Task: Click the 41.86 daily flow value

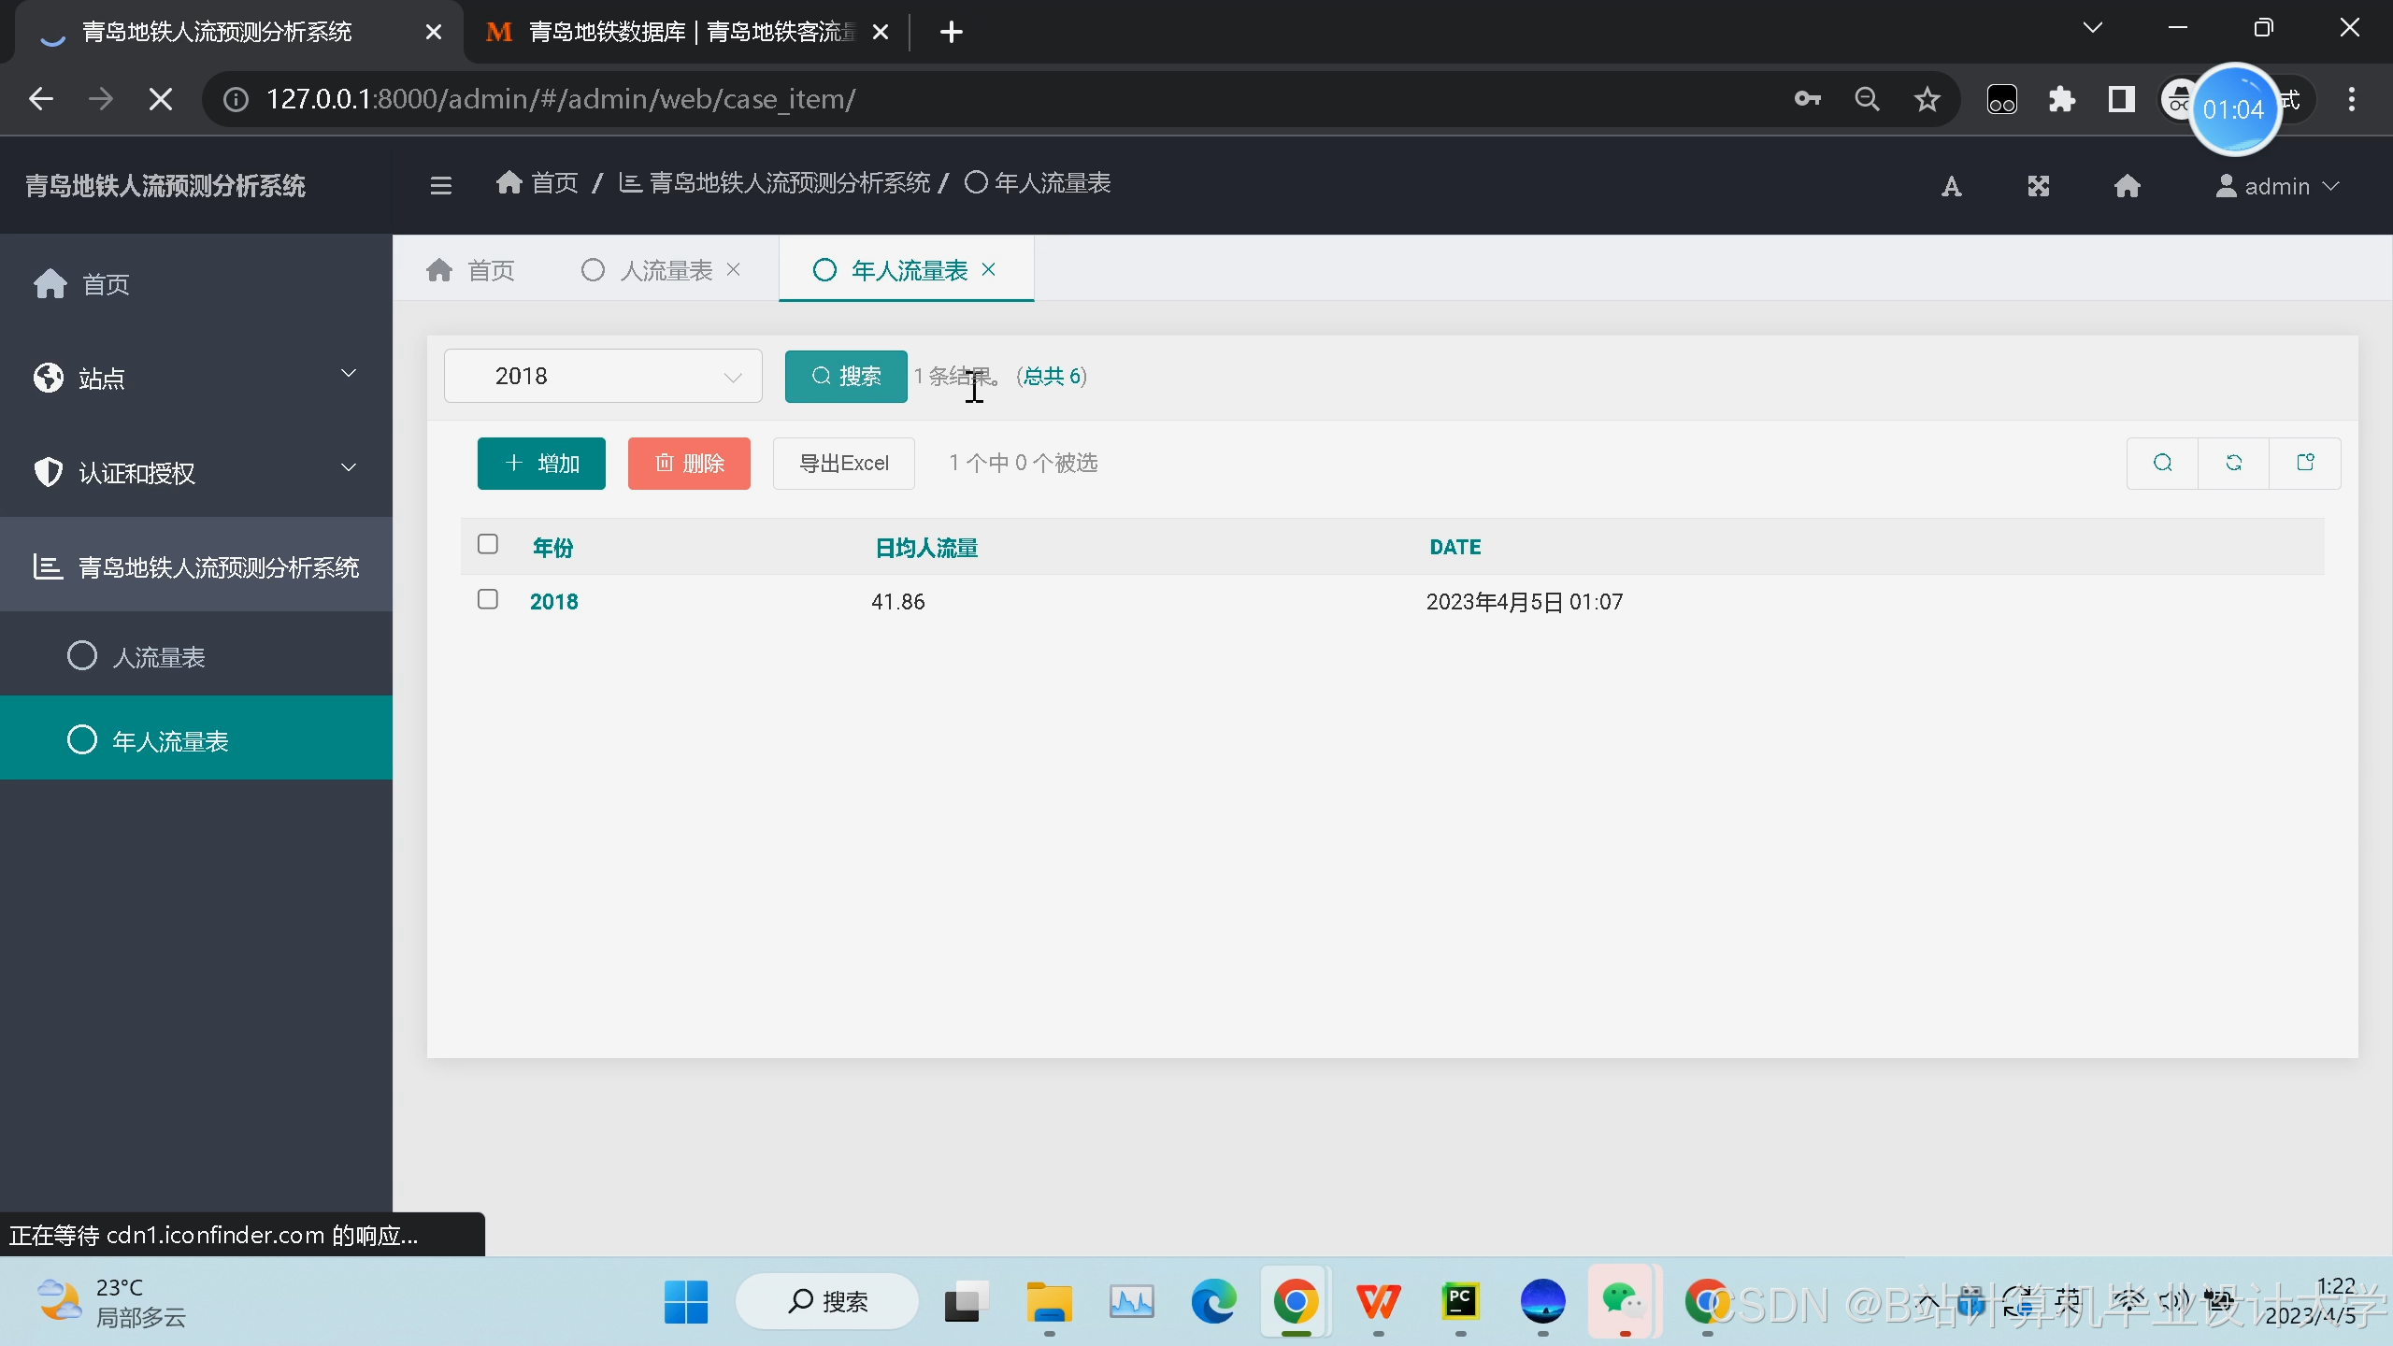Action: click(x=898, y=601)
